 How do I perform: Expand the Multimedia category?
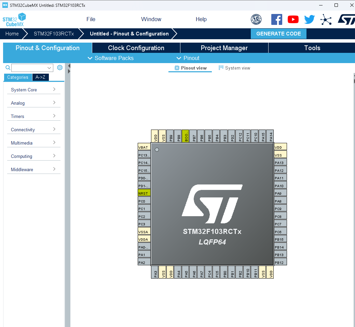[33, 143]
